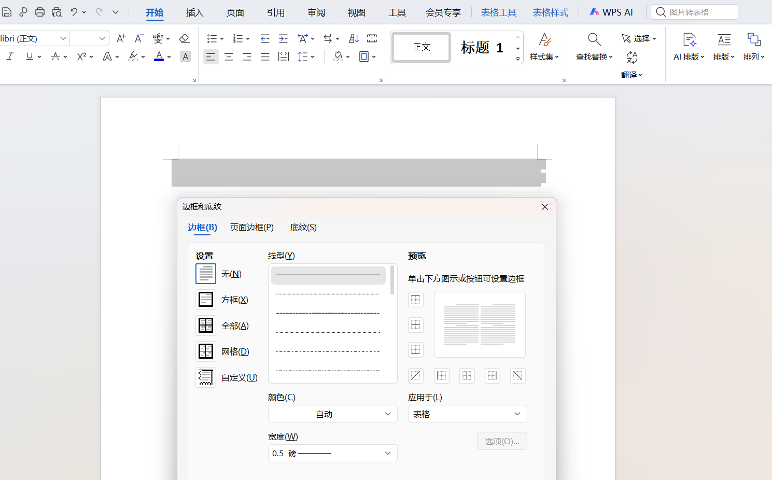Screen dimensions: 772x480
Task: Apply the highlight color tool
Action: click(x=133, y=56)
